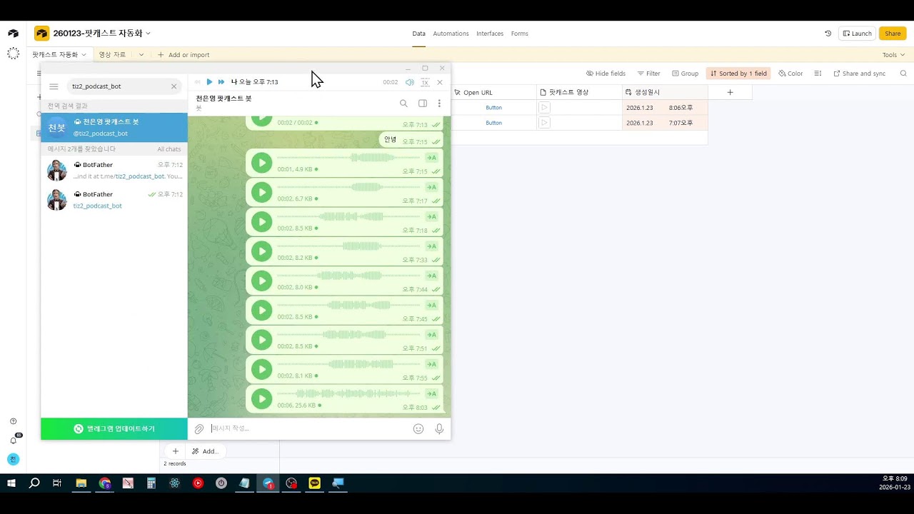Play the 6.7 KB voice message
Viewport: 914px width, 514px height.
[x=262, y=192]
